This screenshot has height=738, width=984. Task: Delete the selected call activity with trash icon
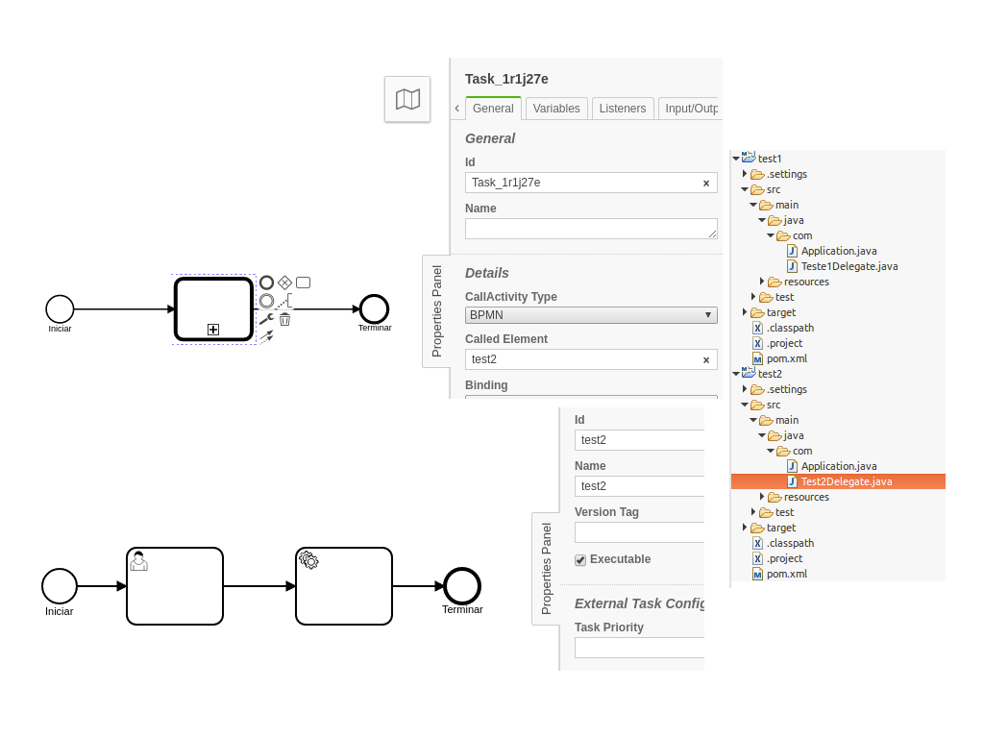point(284,319)
